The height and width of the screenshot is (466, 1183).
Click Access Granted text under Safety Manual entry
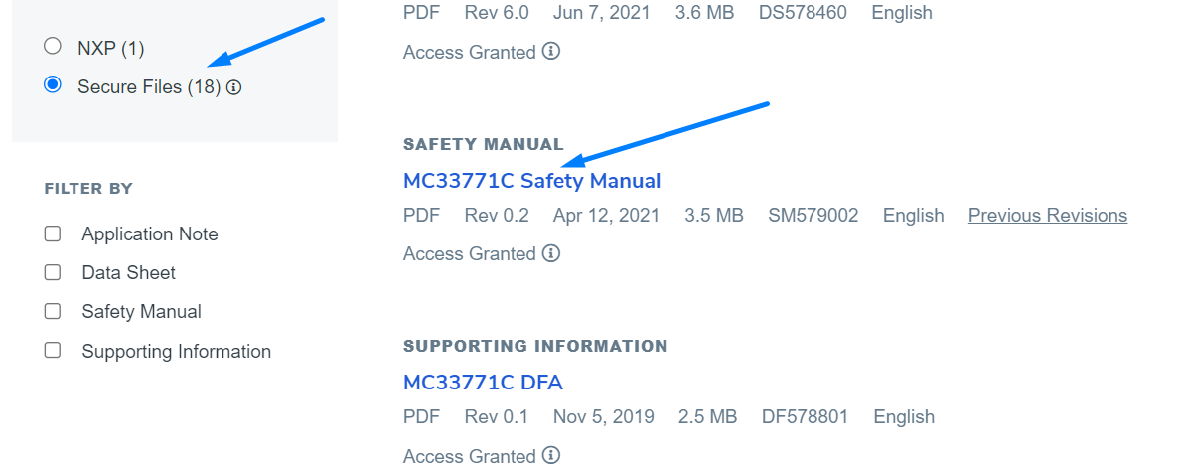point(469,253)
